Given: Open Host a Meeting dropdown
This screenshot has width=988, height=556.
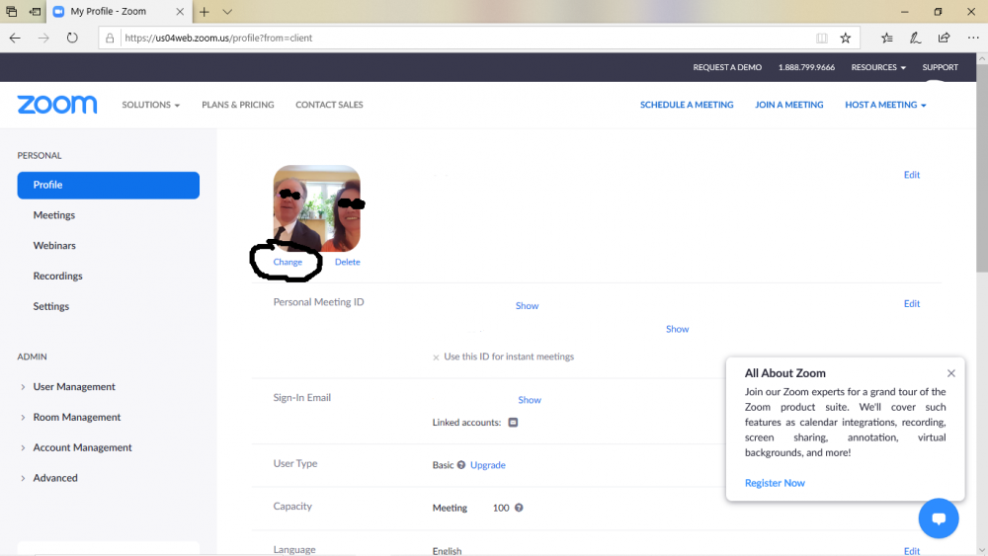Looking at the screenshot, I should [x=885, y=105].
